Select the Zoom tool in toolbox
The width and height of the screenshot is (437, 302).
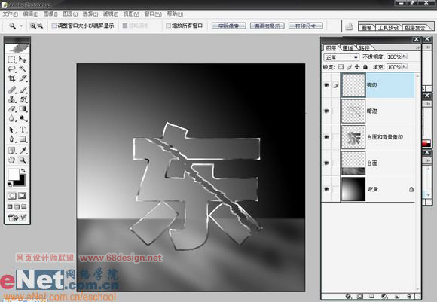[x=23, y=160]
